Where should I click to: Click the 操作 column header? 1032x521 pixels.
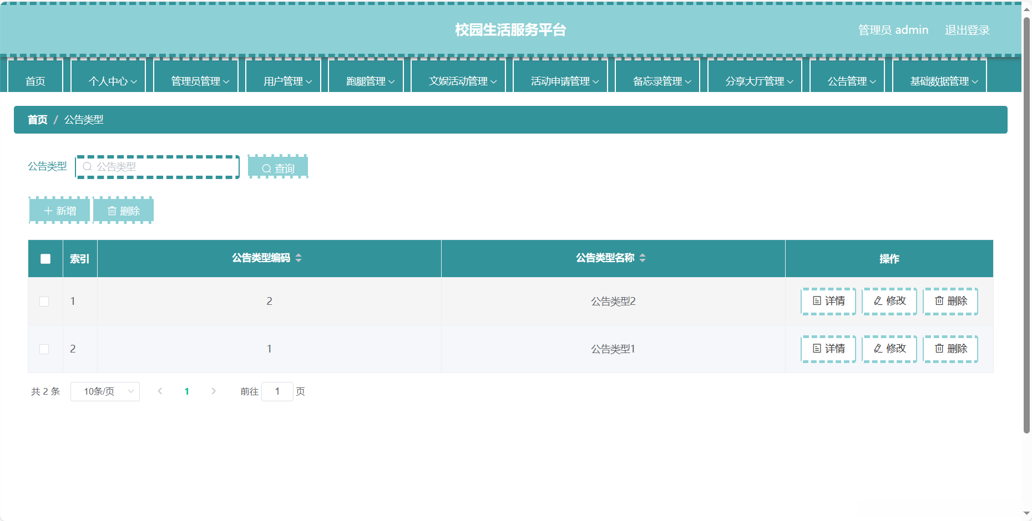pyautogui.click(x=889, y=259)
